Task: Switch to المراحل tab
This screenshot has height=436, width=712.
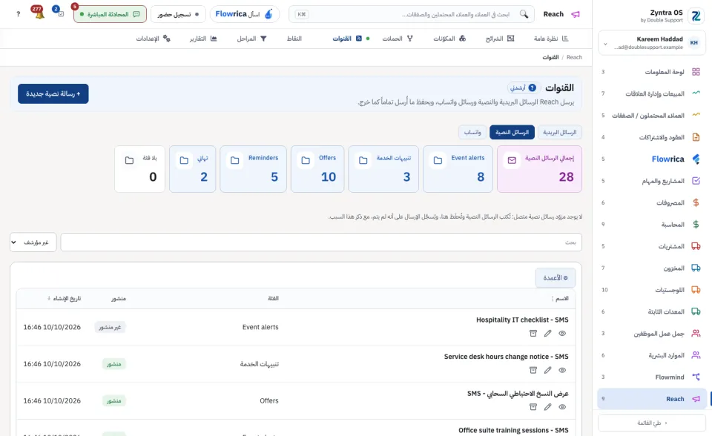Action: coord(251,39)
